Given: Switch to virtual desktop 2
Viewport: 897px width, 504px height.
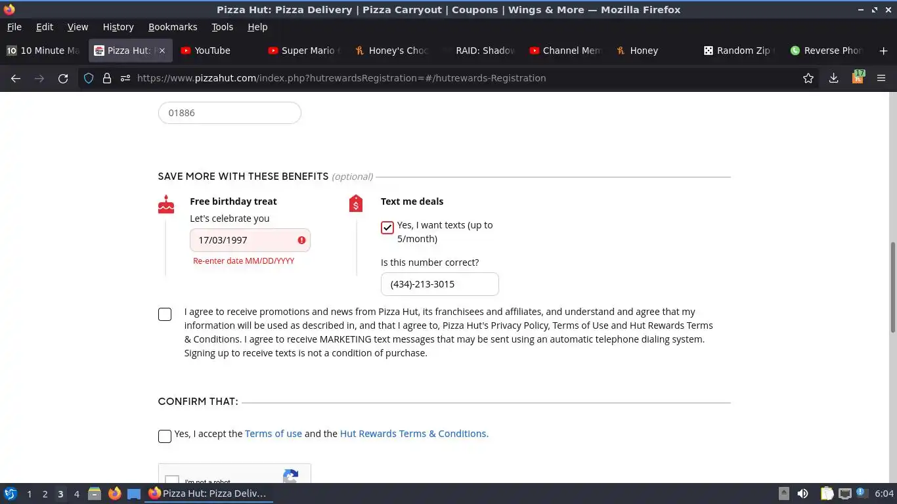Looking at the screenshot, I should (x=45, y=494).
